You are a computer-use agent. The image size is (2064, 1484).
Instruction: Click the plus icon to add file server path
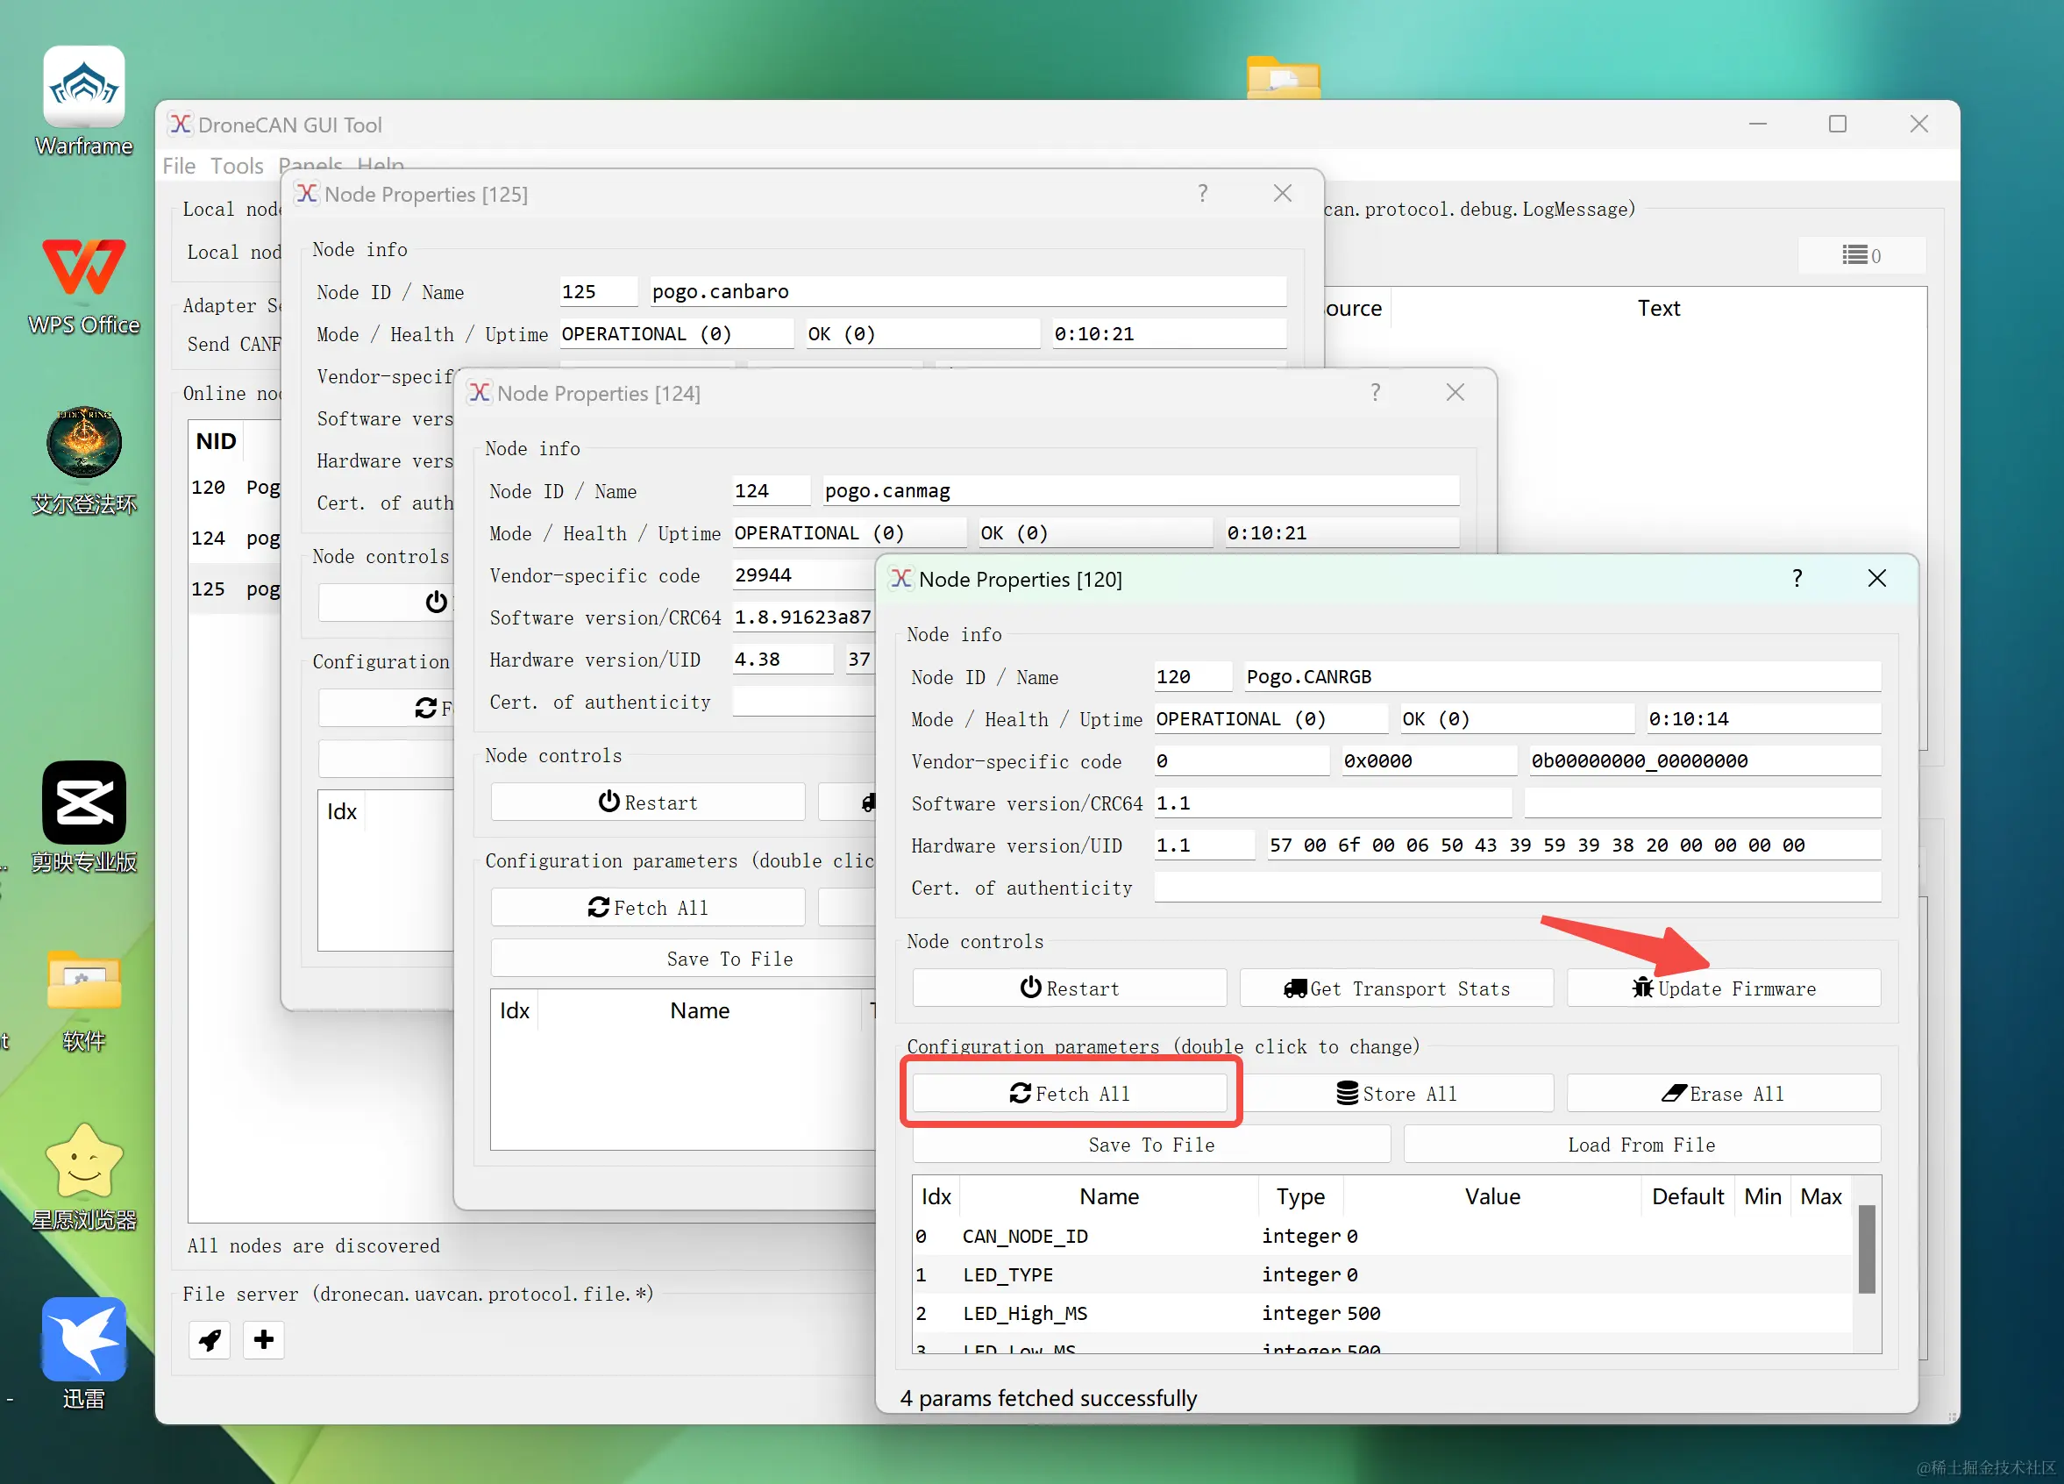(x=264, y=1339)
